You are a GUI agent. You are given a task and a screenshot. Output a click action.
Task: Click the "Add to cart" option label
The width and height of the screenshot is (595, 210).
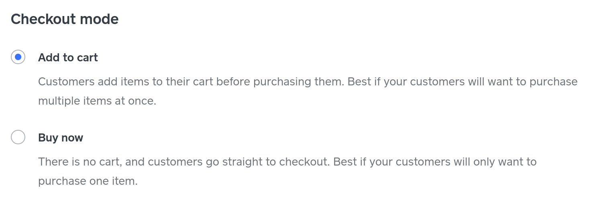click(68, 58)
